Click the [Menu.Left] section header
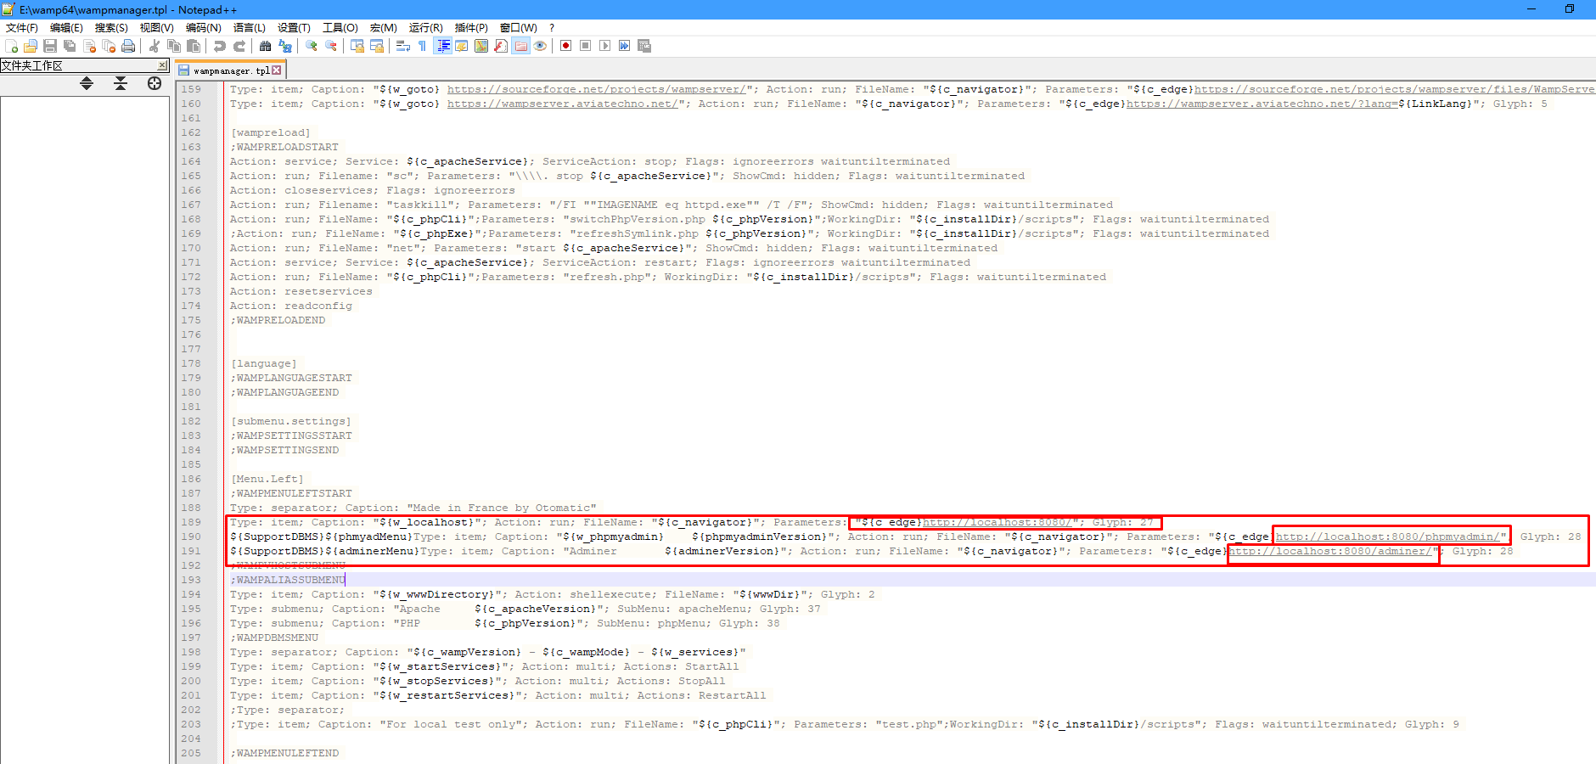This screenshot has height=764, width=1596. [x=267, y=479]
